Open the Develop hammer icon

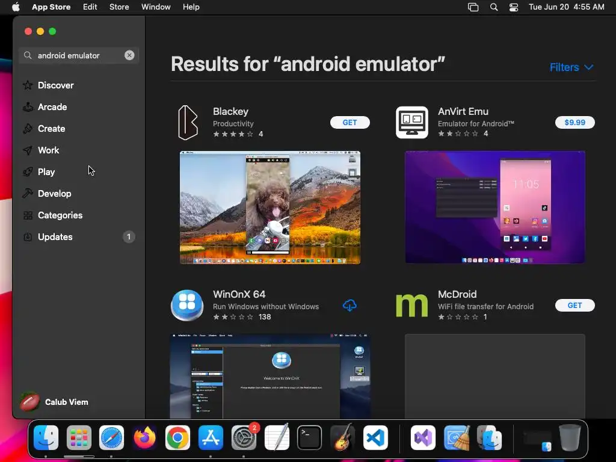click(x=28, y=193)
